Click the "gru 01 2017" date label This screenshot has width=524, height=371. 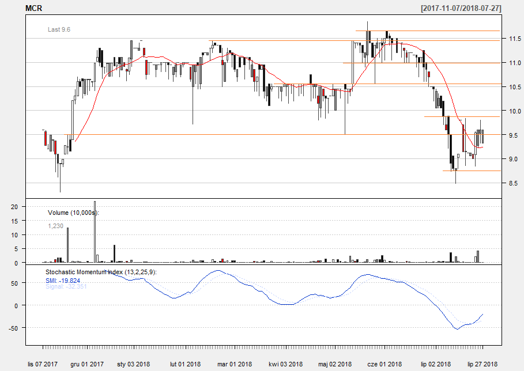(87, 364)
